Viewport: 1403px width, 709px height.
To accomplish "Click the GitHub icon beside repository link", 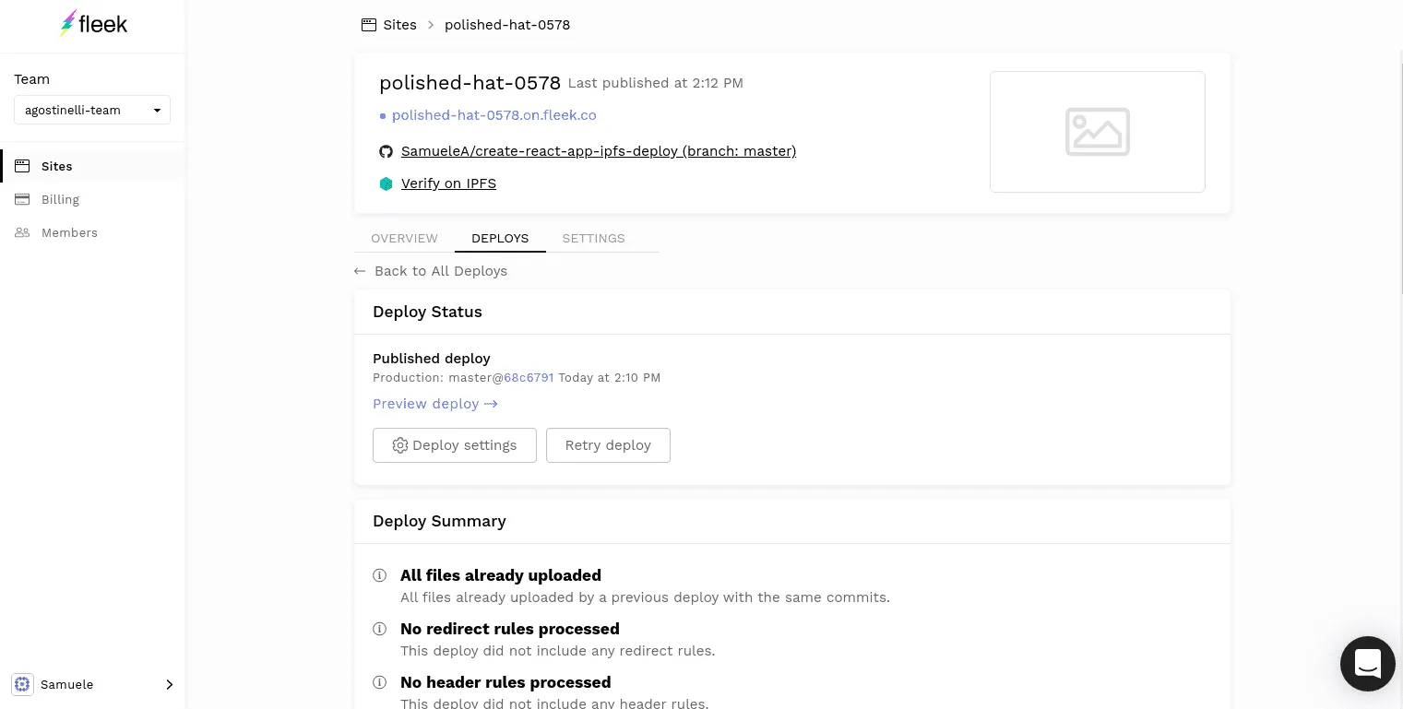I will (x=386, y=151).
